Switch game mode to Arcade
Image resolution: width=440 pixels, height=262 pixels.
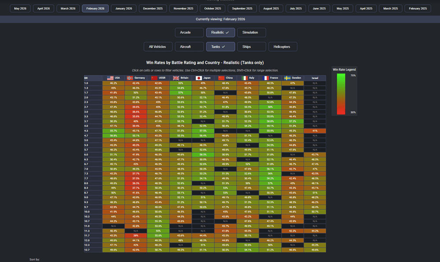point(189,33)
